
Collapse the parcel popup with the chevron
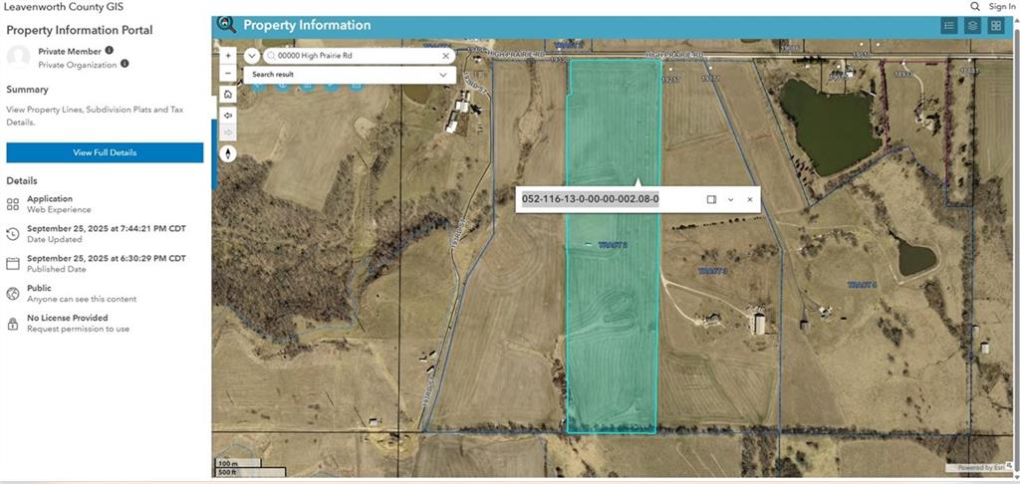click(730, 199)
